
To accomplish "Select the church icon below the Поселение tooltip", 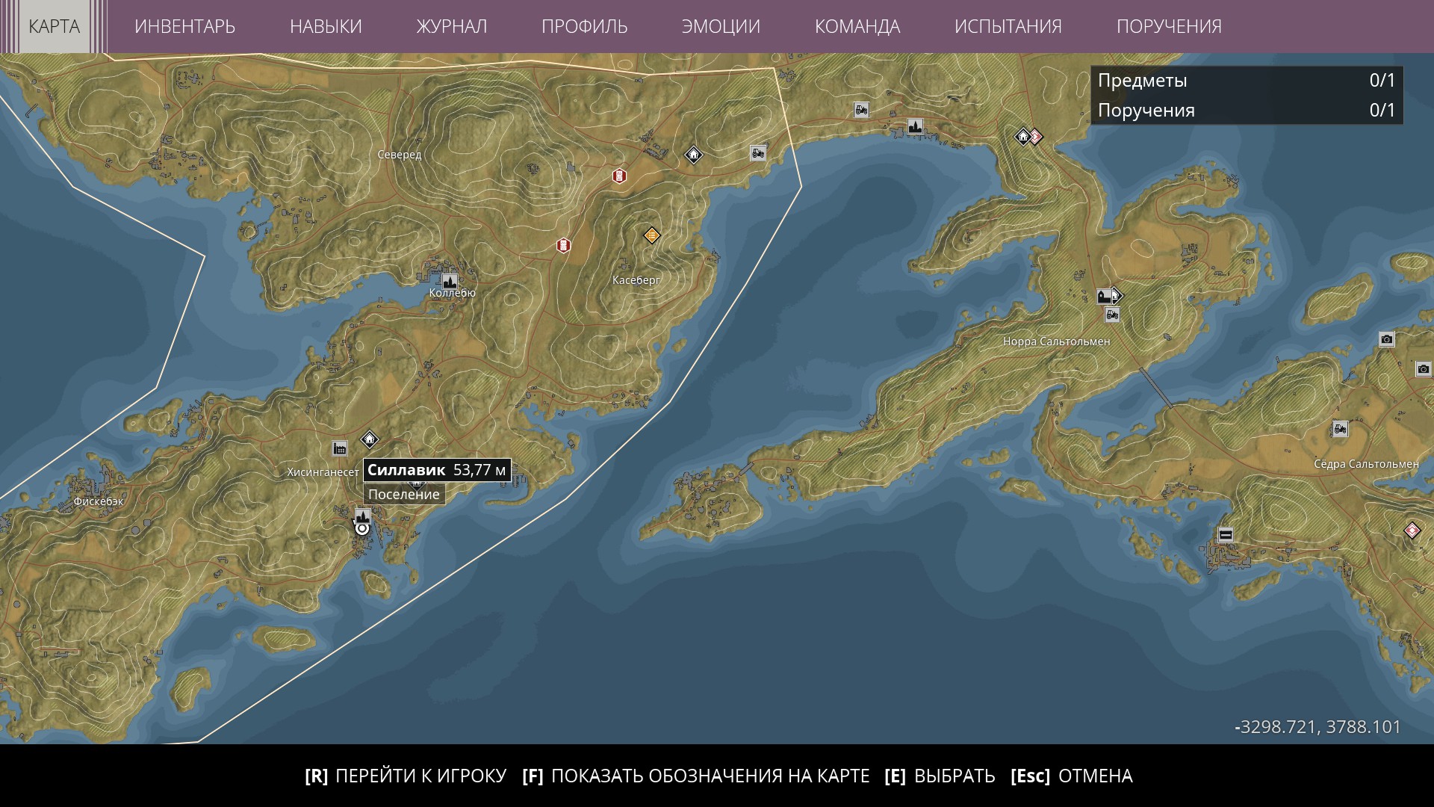I will click(x=363, y=516).
